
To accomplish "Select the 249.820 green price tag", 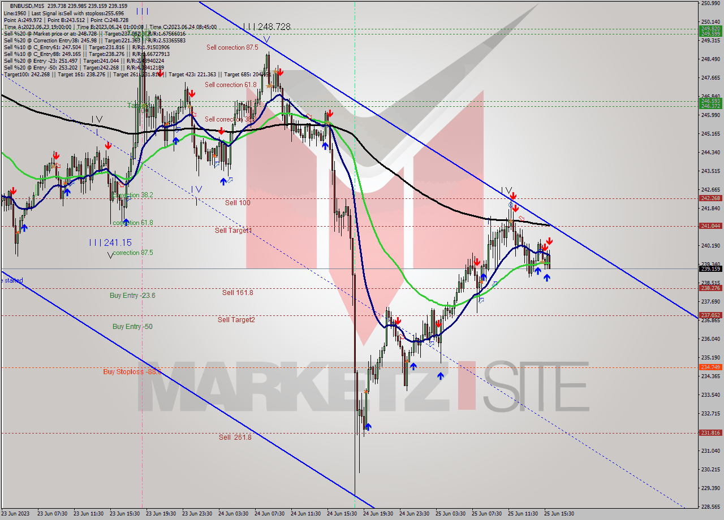I will click(x=710, y=28).
